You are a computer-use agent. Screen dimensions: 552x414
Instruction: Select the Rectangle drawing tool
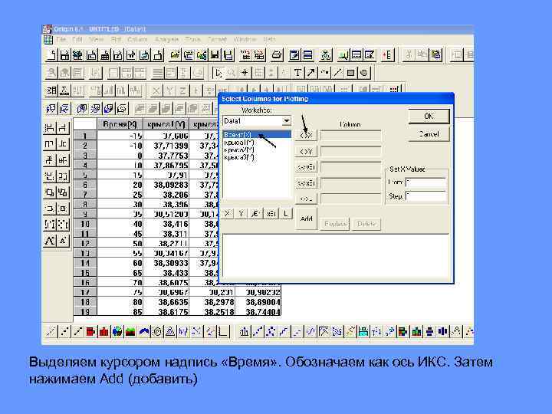(x=350, y=73)
